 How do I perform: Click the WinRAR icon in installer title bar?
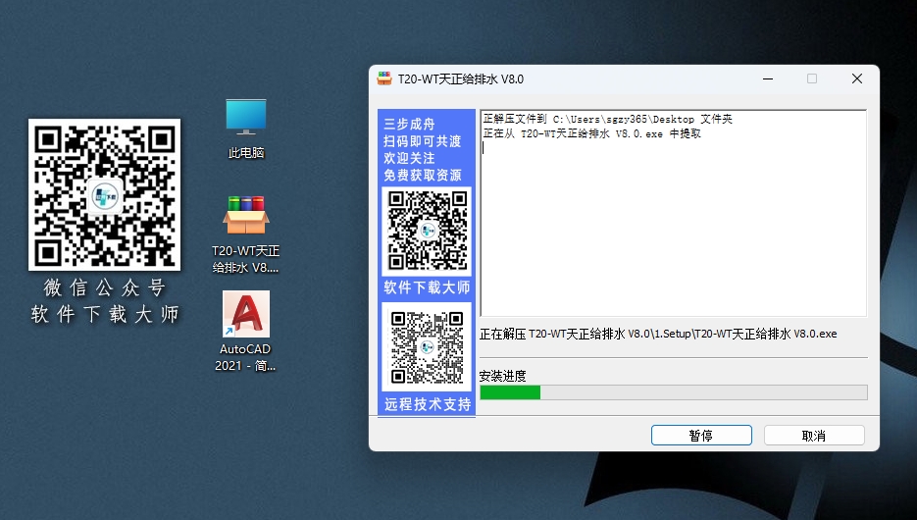click(x=384, y=78)
